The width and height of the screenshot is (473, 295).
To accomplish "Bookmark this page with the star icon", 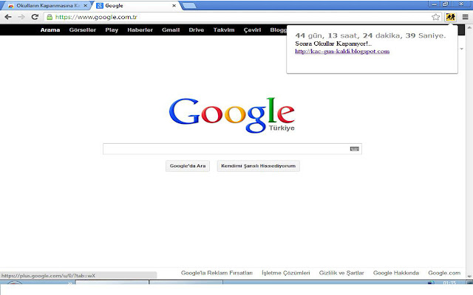I will tap(435, 17).
